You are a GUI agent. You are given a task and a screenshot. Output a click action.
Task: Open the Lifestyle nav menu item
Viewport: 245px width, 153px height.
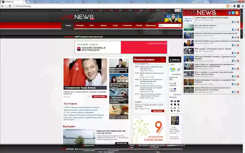(x=139, y=26)
